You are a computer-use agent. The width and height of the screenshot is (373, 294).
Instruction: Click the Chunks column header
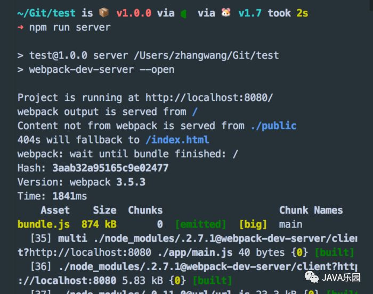point(145,210)
